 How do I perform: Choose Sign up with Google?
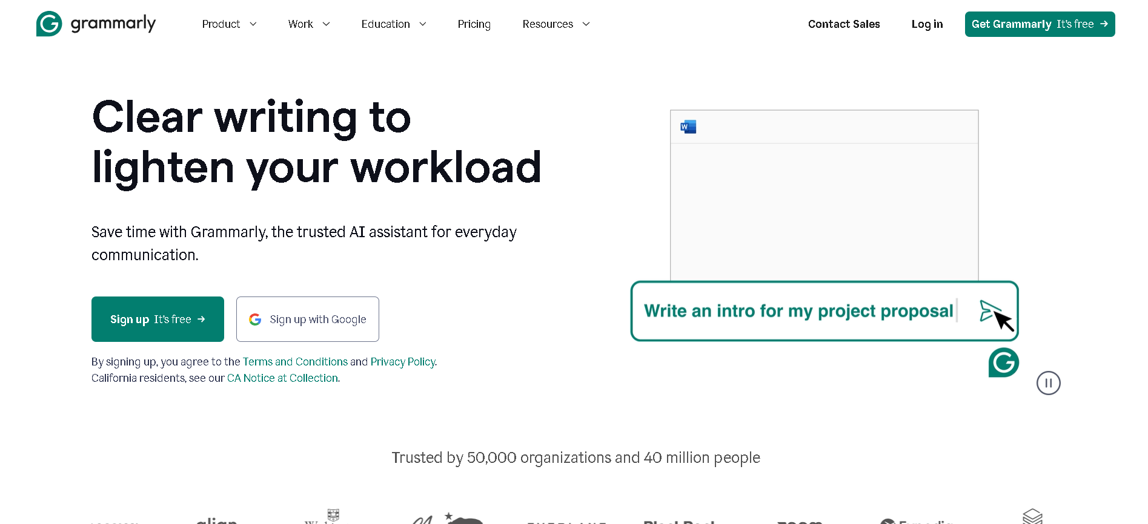(308, 319)
